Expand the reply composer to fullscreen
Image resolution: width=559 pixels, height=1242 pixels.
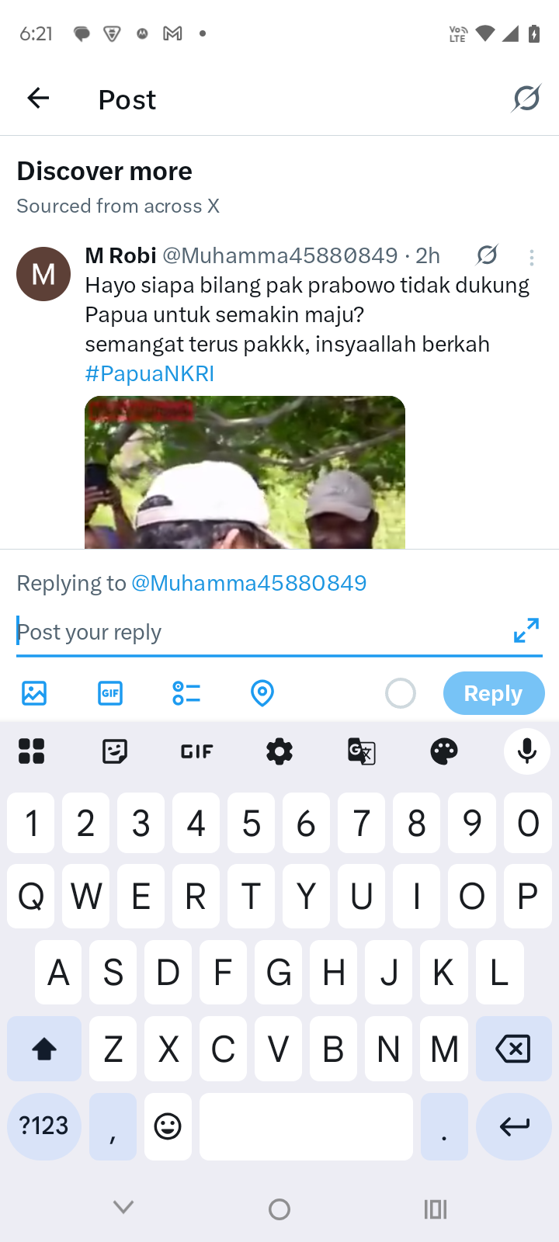coord(526,630)
